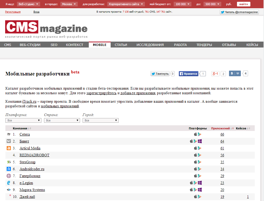Open the ТЕНДЕРЫ menu section
Image resolution: width=264 pixels, height=201 pixels.
click(x=204, y=45)
